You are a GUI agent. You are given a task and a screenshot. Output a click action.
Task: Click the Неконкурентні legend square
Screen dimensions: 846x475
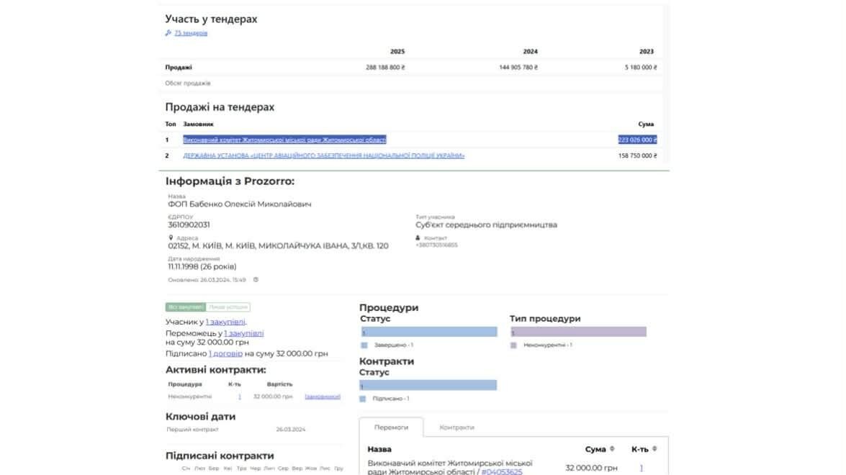click(x=513, y=345)
